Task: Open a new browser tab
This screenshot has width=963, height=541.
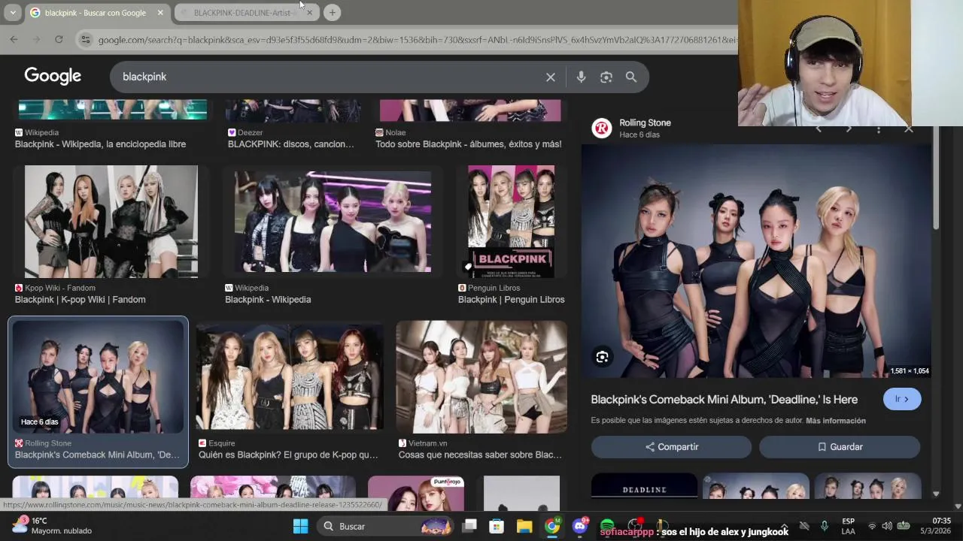Action: (332, 12)
